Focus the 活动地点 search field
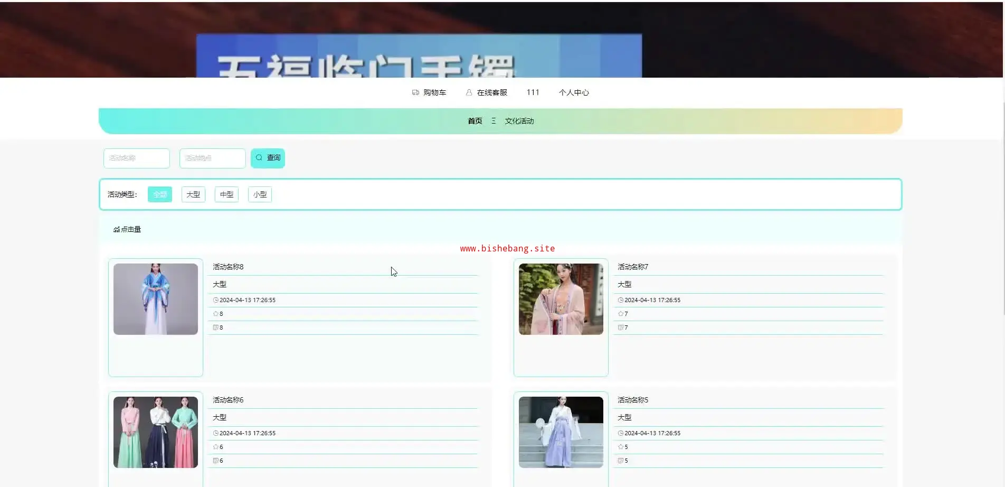Screen dimensions: 1005x487 point(212,158)
